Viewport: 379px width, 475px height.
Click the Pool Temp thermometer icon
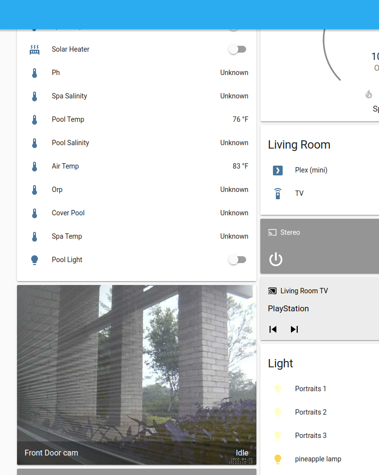pos(35,119)
